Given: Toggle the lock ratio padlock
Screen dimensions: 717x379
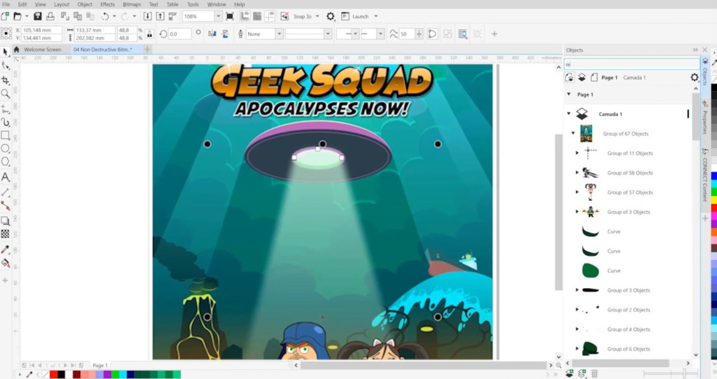Looking at the screenshot, I should (x=150, y=34).
